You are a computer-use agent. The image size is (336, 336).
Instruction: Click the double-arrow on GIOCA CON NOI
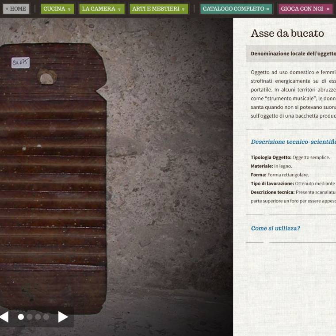pyautogui.click(x=328, y=9)
